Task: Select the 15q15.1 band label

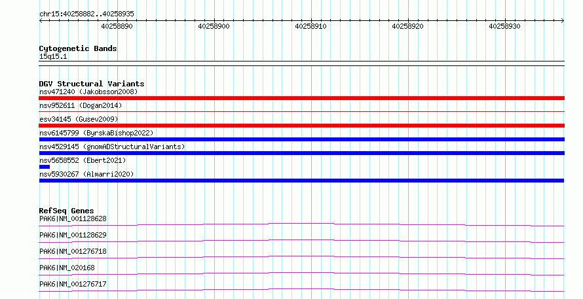Action: (53, 56)
